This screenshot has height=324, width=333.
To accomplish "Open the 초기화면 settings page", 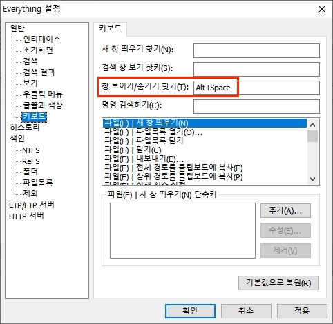I will coord(38,50).
